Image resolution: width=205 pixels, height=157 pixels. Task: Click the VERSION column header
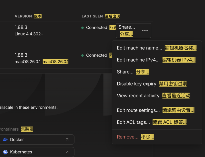point(23,16)
